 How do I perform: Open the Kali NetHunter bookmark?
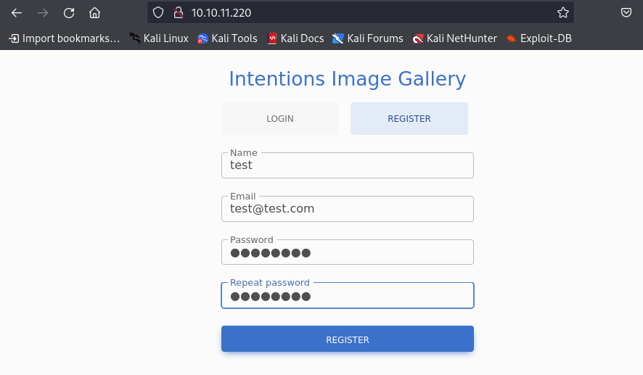[454, 38]
